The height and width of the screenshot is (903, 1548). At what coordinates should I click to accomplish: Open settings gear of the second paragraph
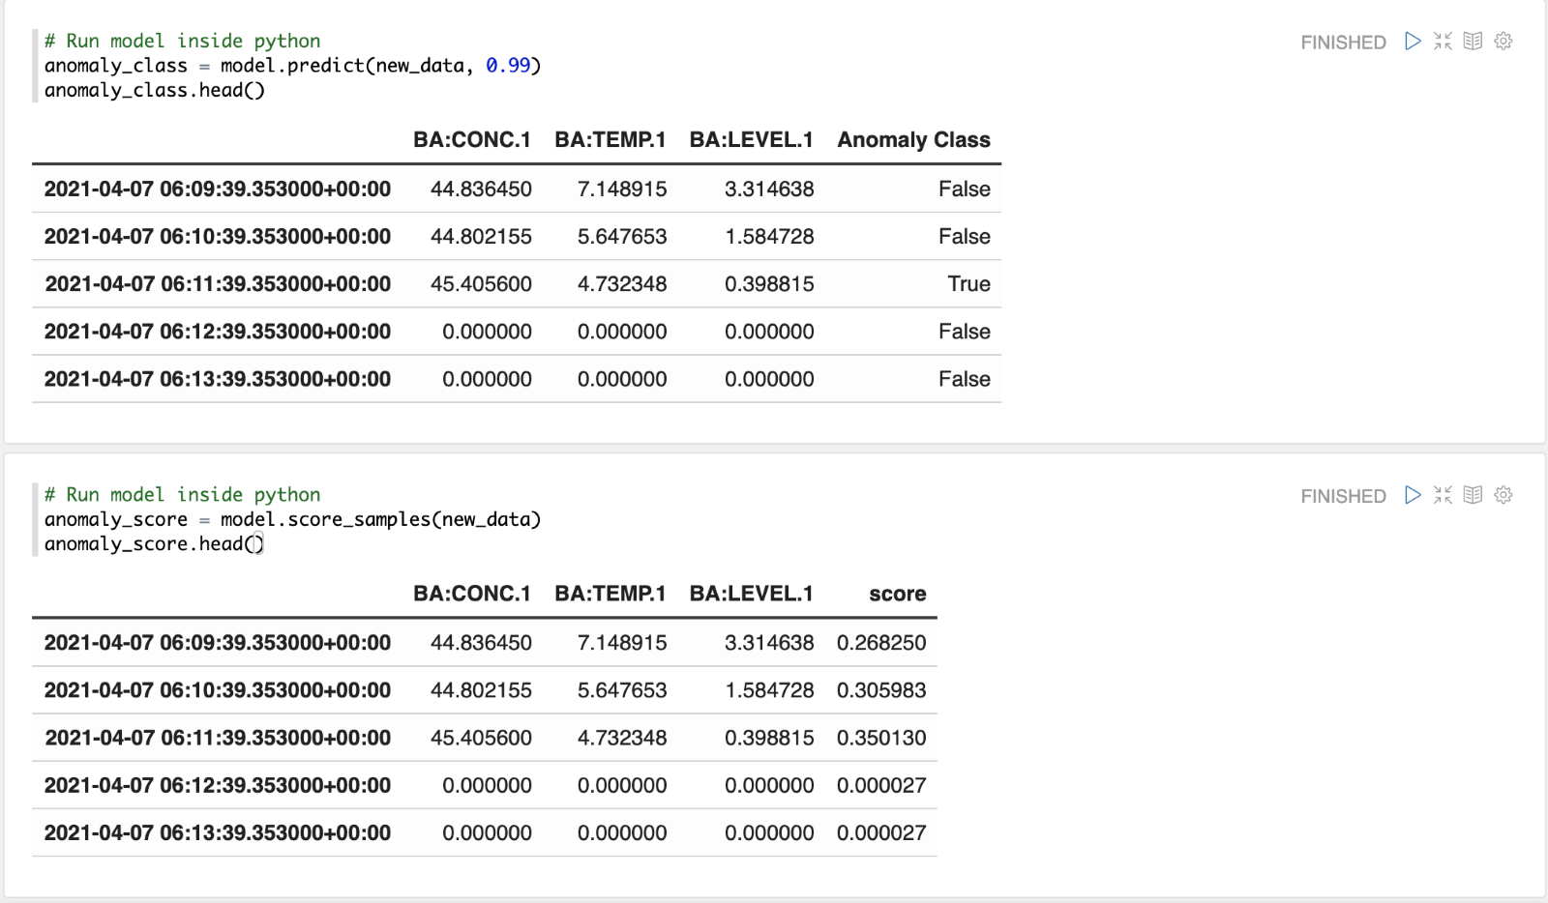(x=1503, y=495)
